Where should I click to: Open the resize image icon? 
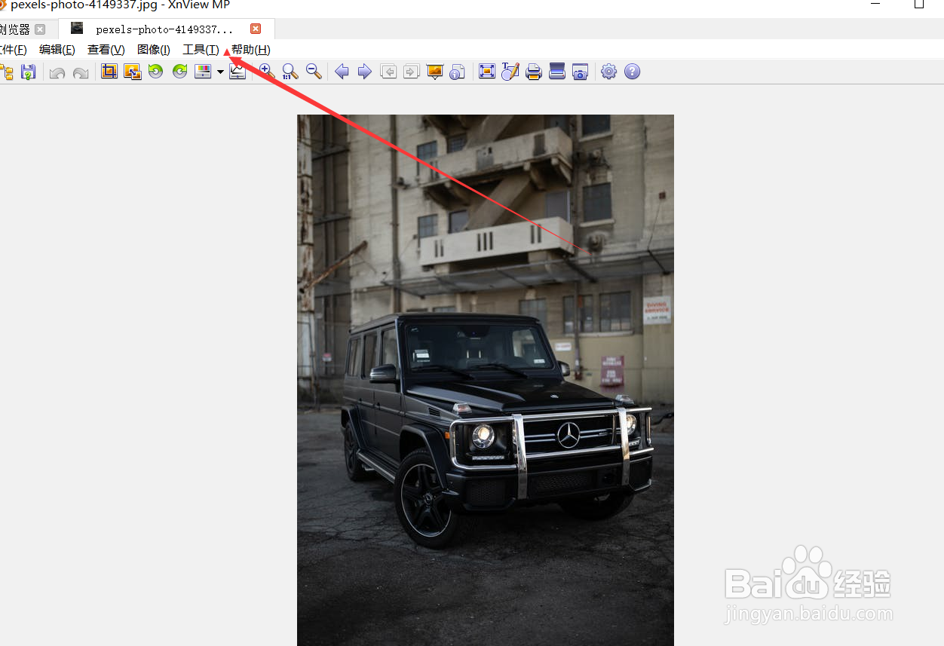click(133, 72)
